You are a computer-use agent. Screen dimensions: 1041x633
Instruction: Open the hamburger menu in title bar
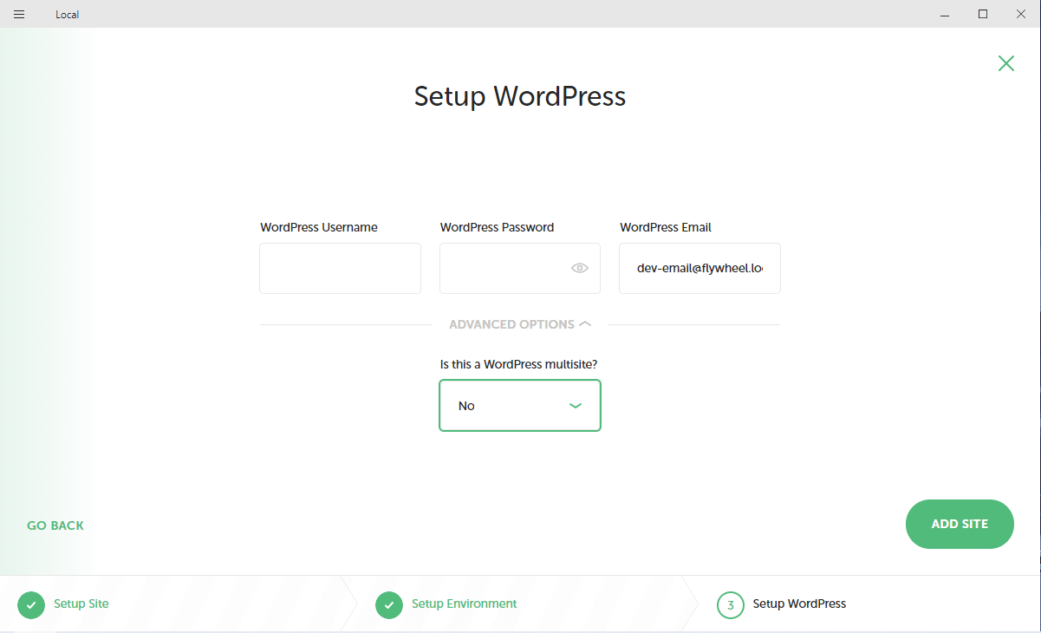(19, 14)
